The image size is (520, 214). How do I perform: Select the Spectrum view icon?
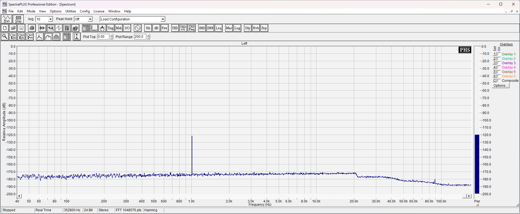click(50, 28)
